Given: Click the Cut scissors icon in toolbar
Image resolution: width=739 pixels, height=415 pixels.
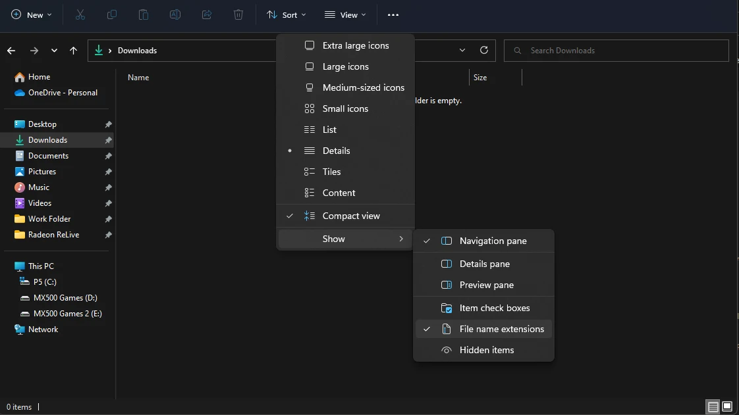Looking at the screenshot, I should click(x=80, y=14).
